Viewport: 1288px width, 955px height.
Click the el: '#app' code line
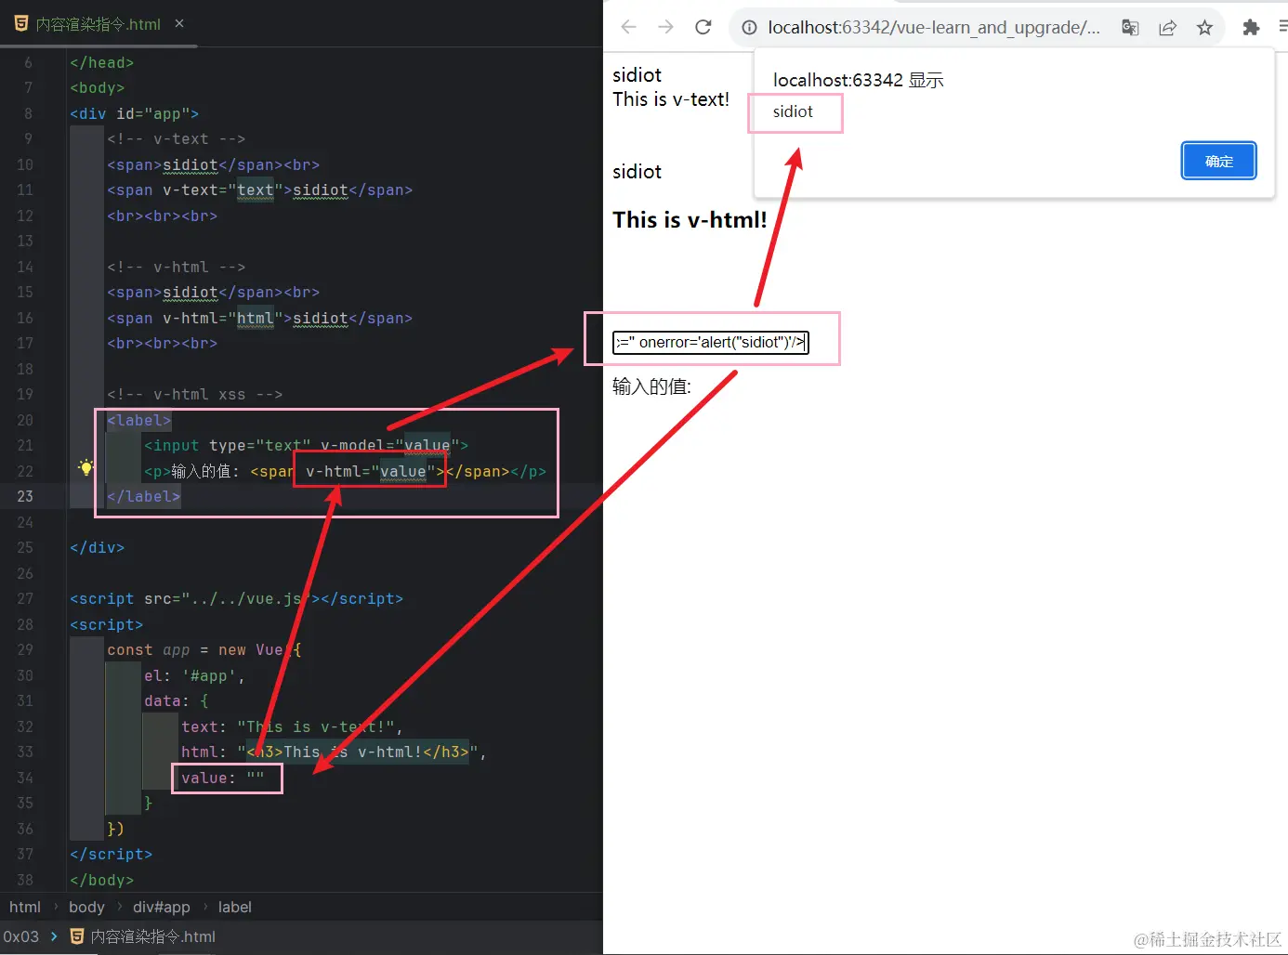click(194, 675)
